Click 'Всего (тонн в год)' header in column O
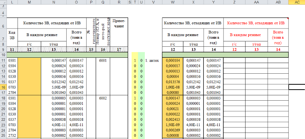The image size is (305, 139). (76, 38)
